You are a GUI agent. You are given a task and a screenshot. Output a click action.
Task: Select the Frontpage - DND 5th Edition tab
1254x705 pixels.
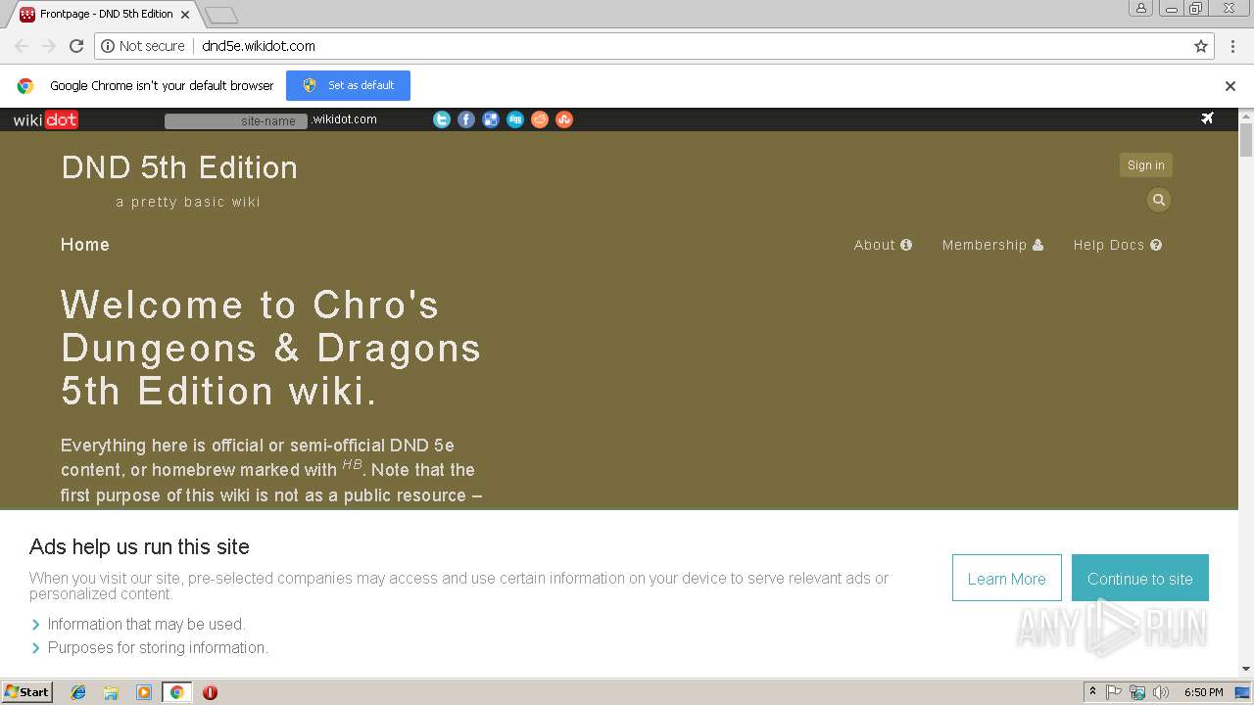click(106, 15)
